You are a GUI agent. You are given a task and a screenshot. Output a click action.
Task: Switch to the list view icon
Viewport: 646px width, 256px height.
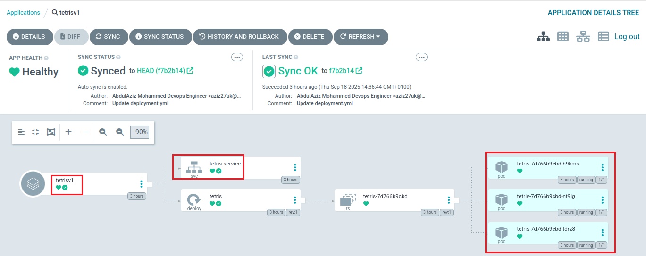[x=603, y=37]
